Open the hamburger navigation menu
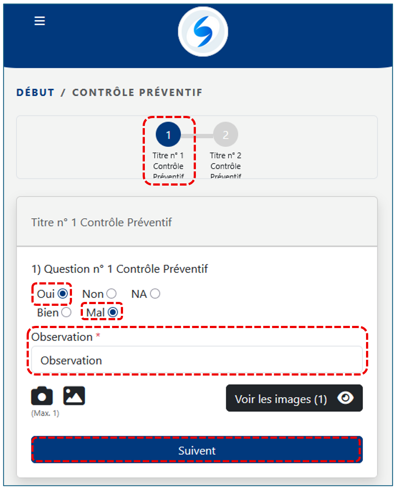Image resolution: width=397 pixels, height=491 pixels. pos(40,21)
